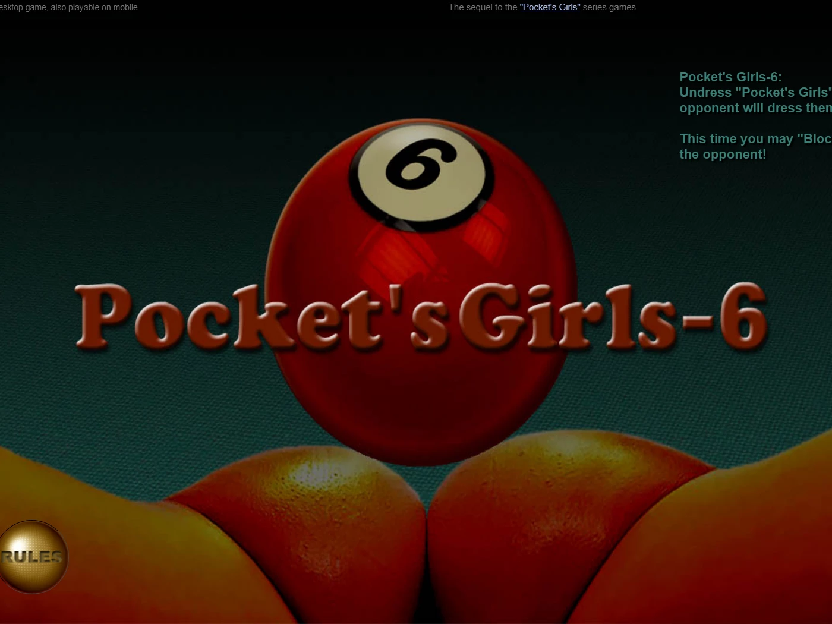Open the gold RULES ball button
832x624 pixels.
click(33, 557)
